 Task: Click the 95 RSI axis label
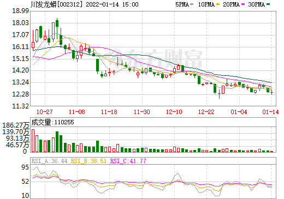25,167
